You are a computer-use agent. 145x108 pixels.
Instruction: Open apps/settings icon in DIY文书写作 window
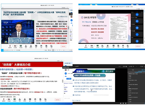click(x=128, y=46)
